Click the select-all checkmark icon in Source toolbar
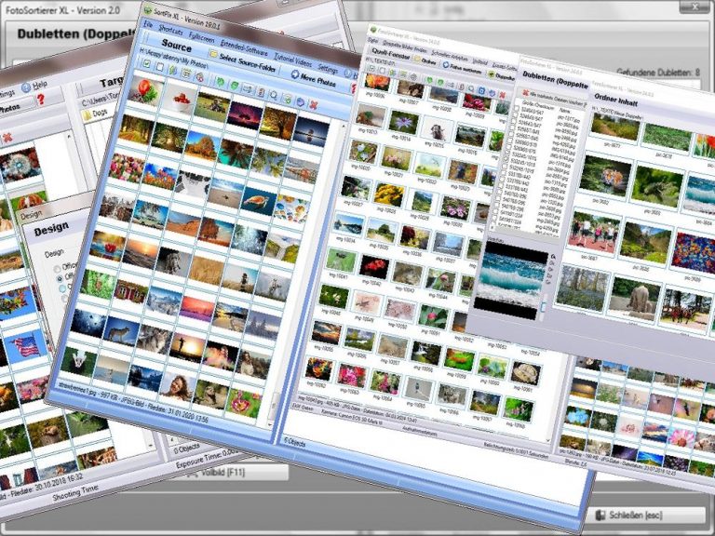Image resolution: width=715 pixels, height=536 pixels. [145, 63]
